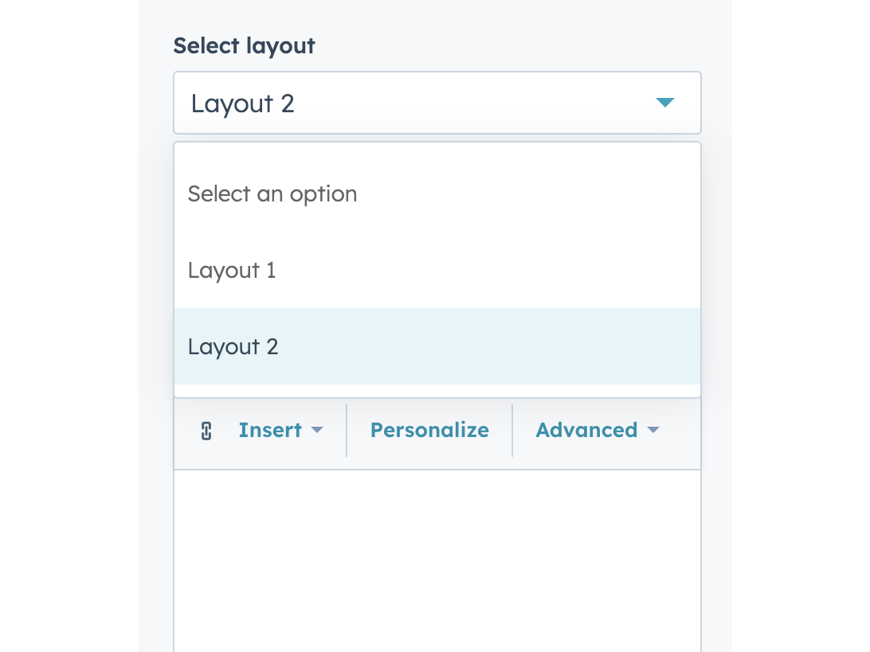
Task: Add a hyperlink using the chain icon
Action: click(x=206, y=430)
